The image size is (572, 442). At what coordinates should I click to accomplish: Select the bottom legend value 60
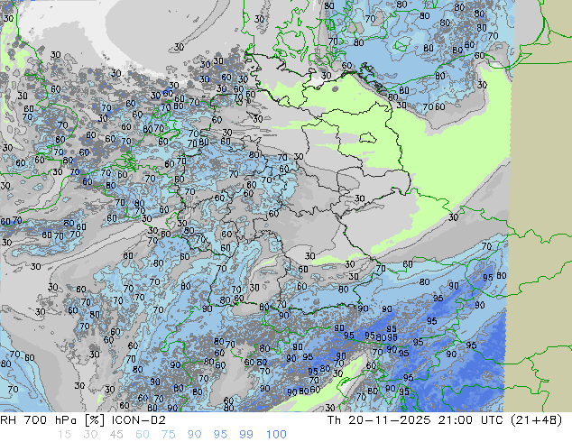click(x=143, y=435)
